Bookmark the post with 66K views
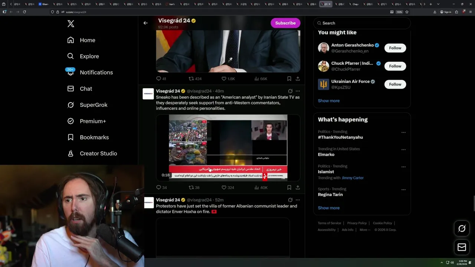Screen dimensions: 475x267 tap(289, 79)
